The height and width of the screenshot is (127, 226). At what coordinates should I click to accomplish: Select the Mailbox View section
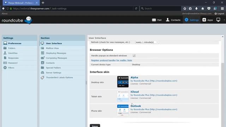[x=63, y=48]
